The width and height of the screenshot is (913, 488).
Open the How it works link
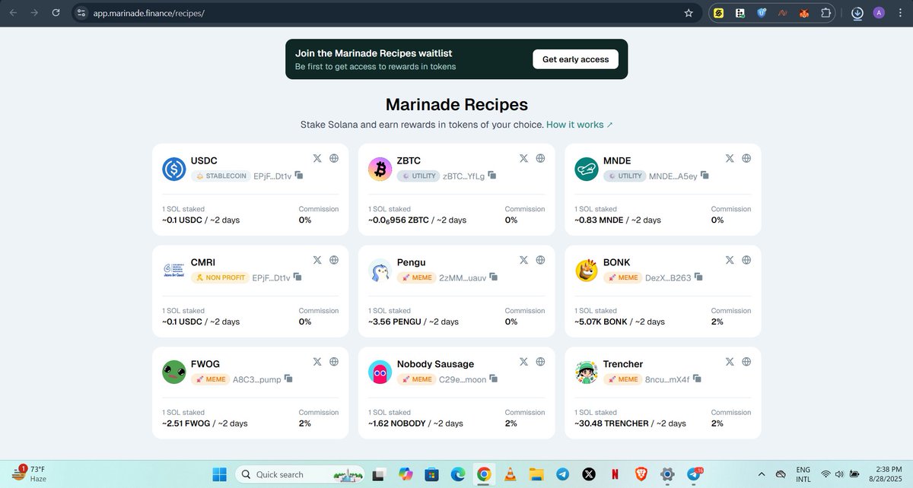point(579,125)
